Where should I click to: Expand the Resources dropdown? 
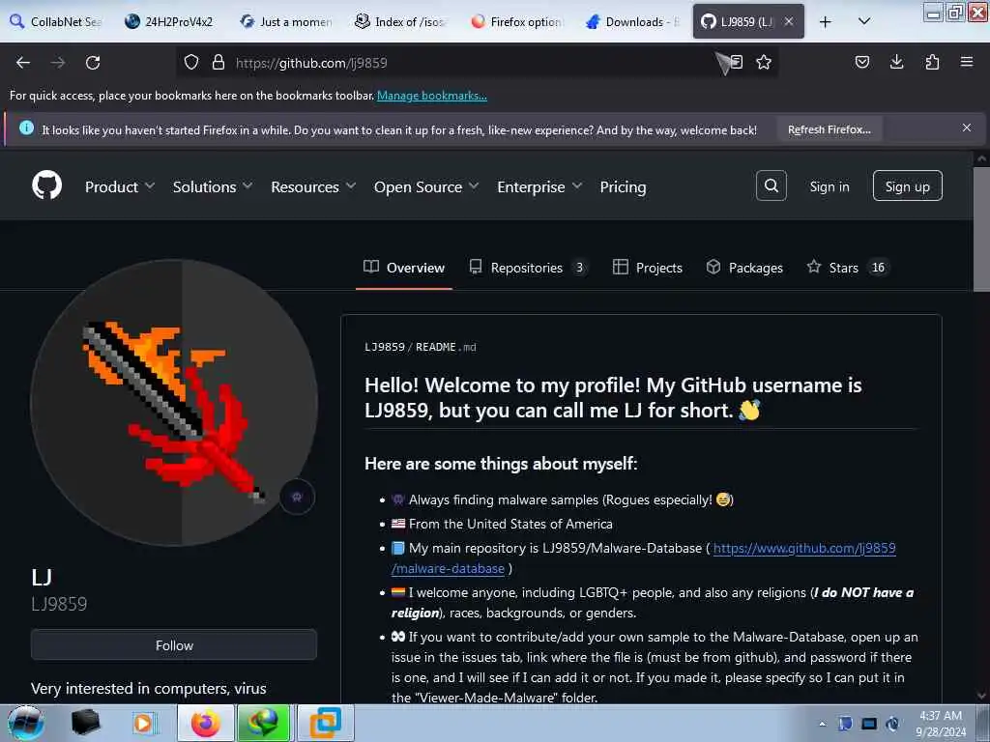click(313, 186)
